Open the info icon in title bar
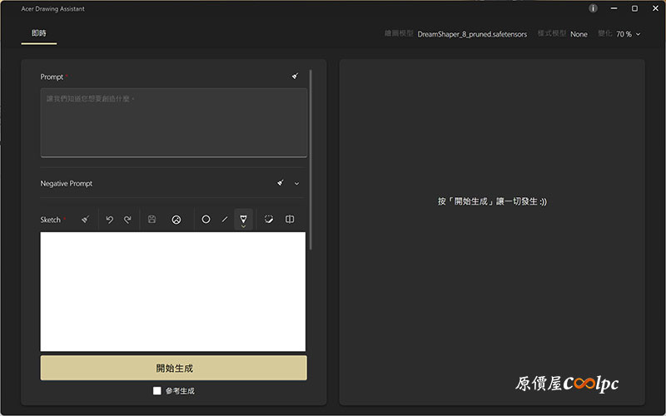Image resolution: width=666 pixels, height=416 pixels. (593, 8)
